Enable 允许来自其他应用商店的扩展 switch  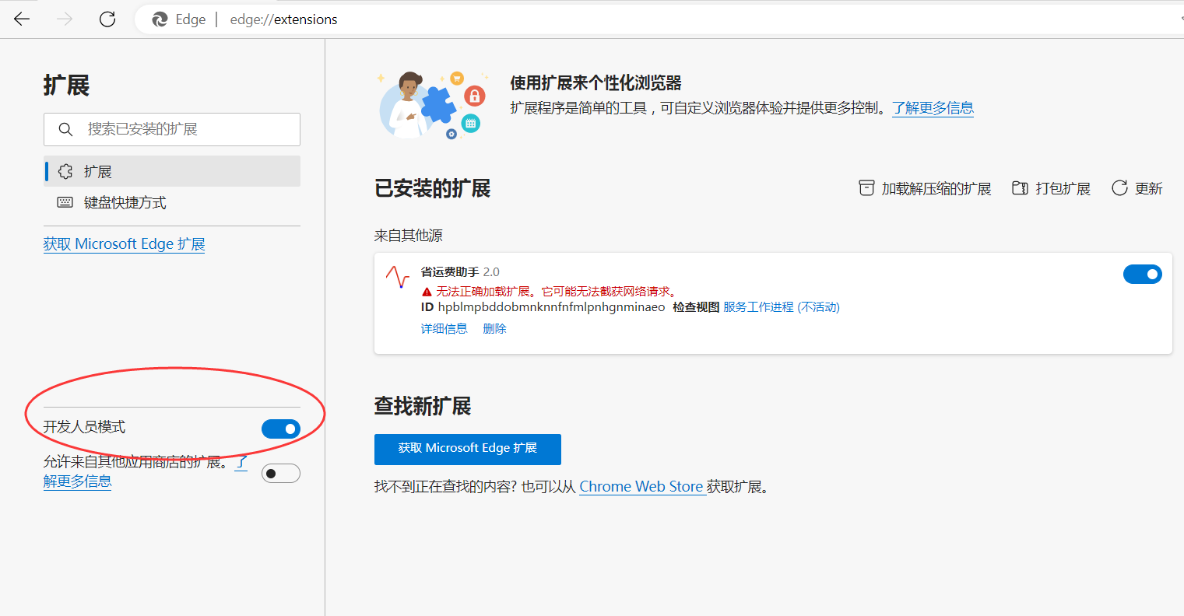[x=280, y=473]
